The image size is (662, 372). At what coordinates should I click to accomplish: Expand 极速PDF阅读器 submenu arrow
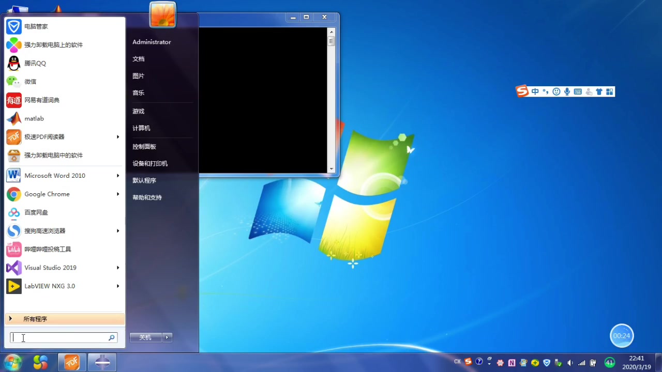(x=118, y=137)
